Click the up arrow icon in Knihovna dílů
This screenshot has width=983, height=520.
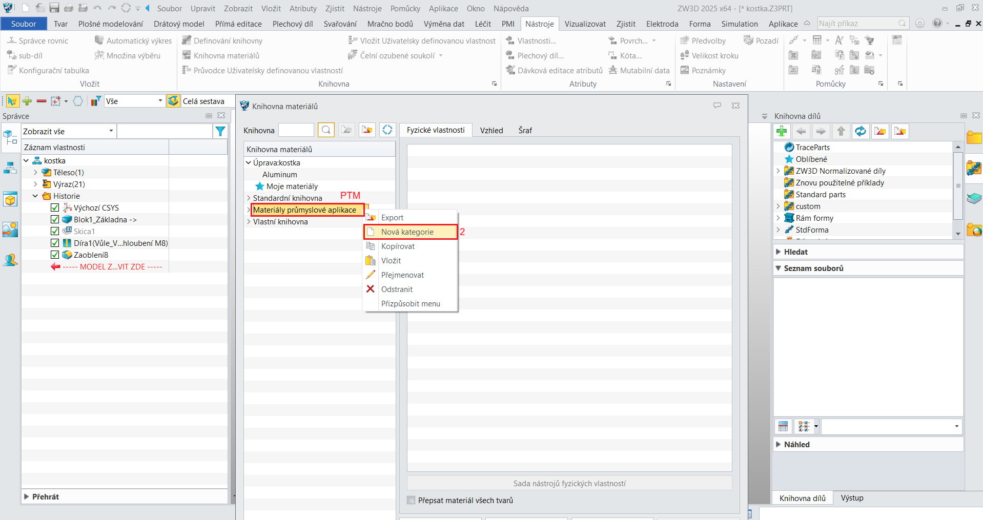coord(841,132)
